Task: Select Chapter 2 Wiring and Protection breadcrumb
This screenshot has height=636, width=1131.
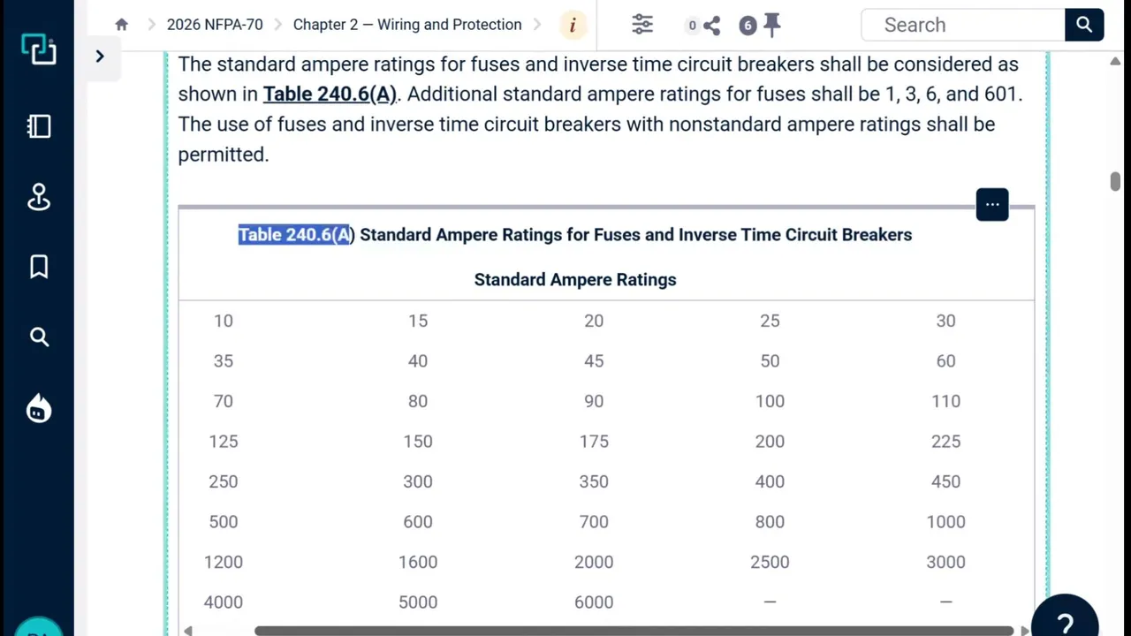Action: coord(407,25)
